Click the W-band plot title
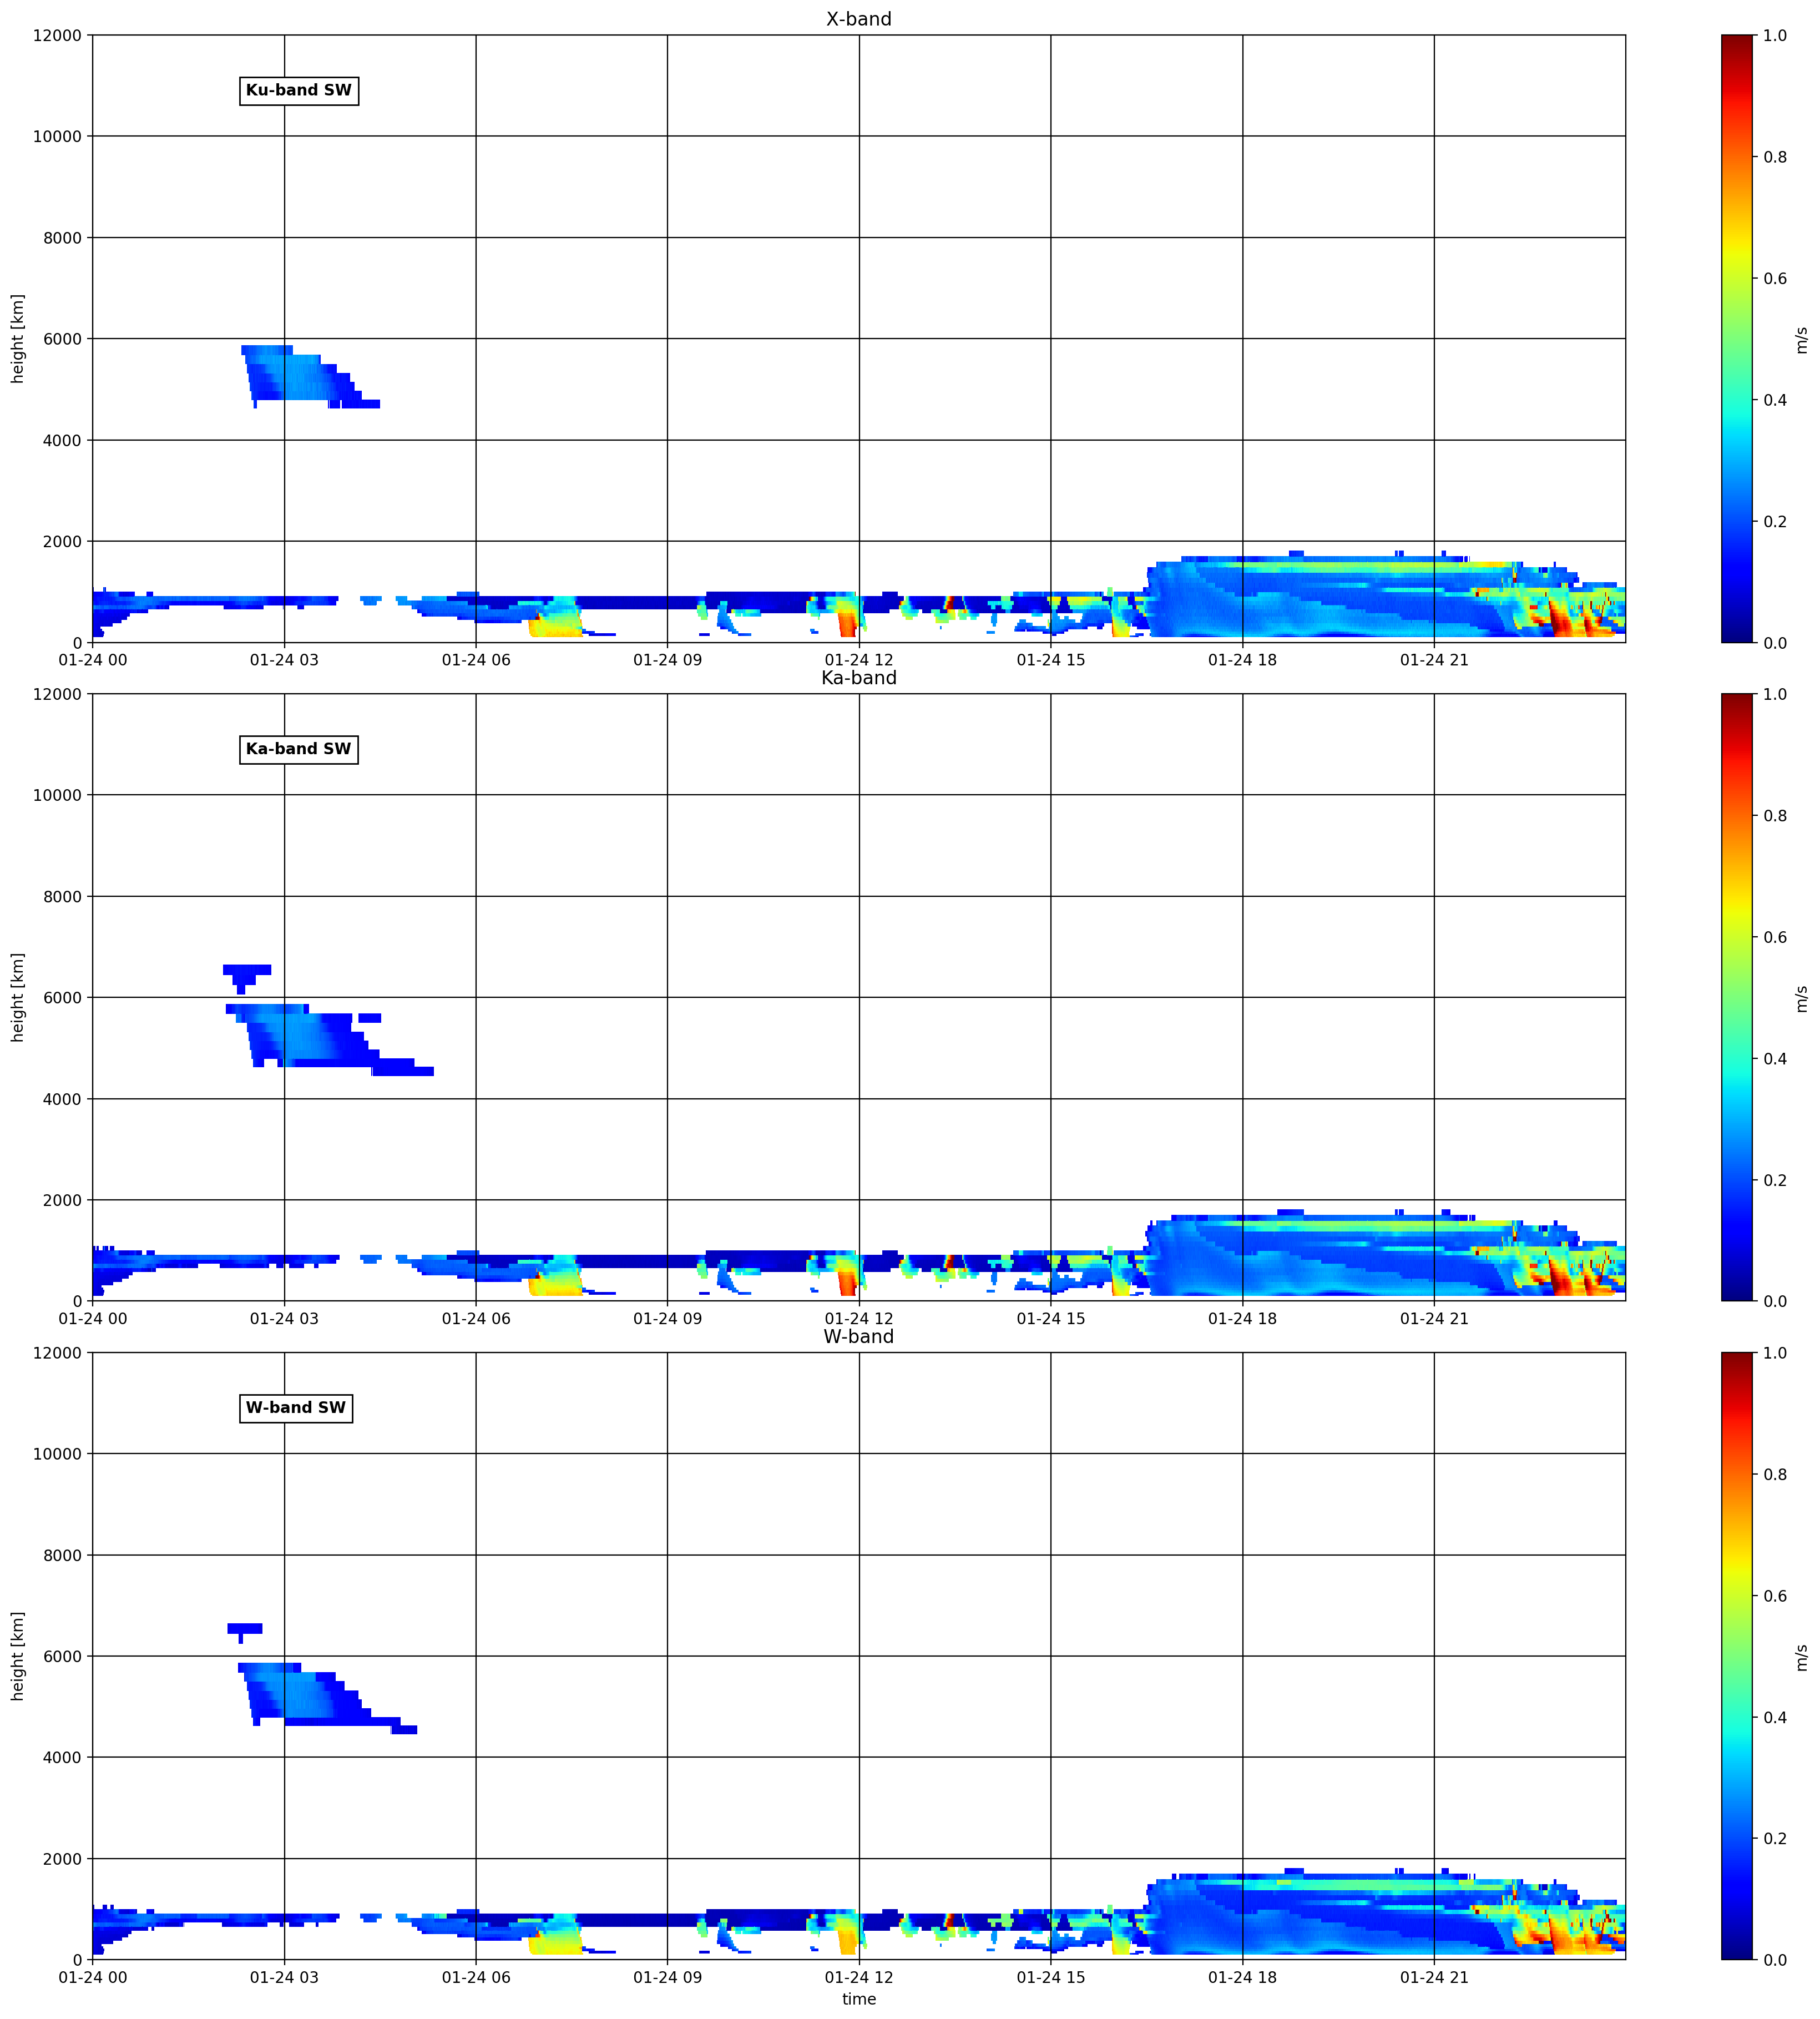The width and height of the screenshot is (1820, 2019). click(x=858, y=1337)
